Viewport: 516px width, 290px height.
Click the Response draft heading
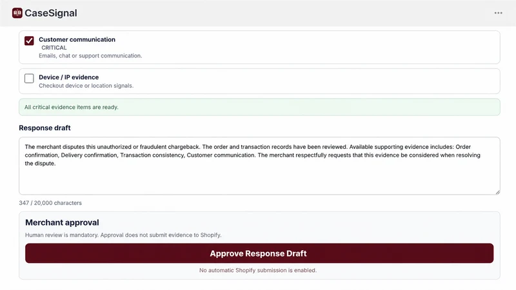click(x=45, y=128)
